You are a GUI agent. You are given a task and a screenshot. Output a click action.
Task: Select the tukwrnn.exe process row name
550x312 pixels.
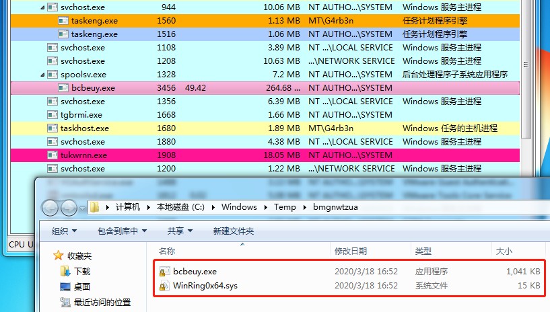pos(83,155)
